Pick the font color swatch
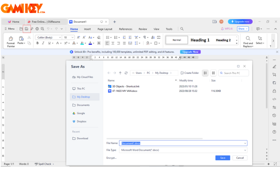The image size is (280, 175). click(x=90, y=43)
